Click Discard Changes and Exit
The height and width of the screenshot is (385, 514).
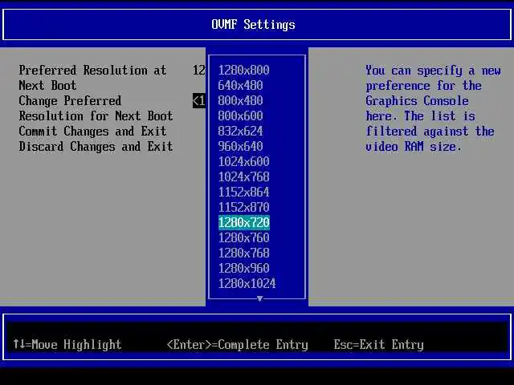[x=96, y=146]
